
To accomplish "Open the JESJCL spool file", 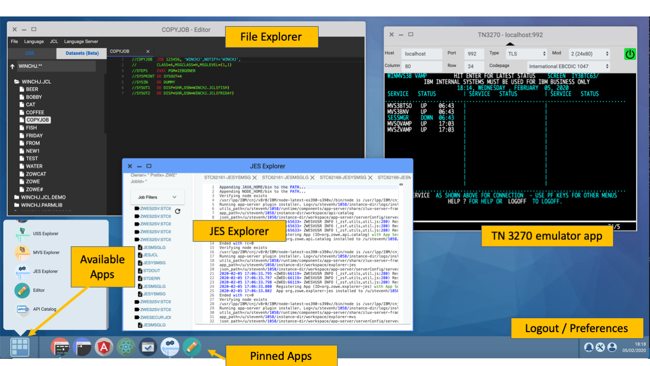I will [151, 255].
